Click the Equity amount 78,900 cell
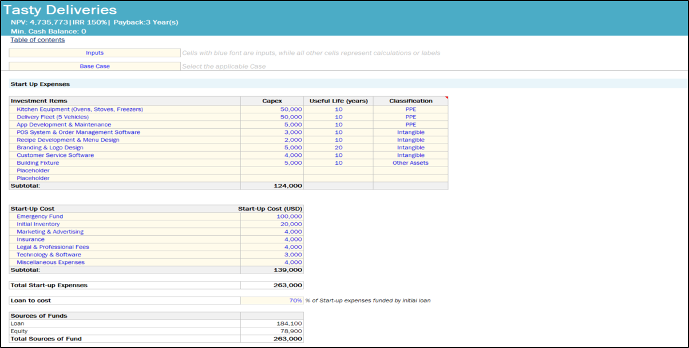This screenshot has height=348, width=689. pos(272,331)
